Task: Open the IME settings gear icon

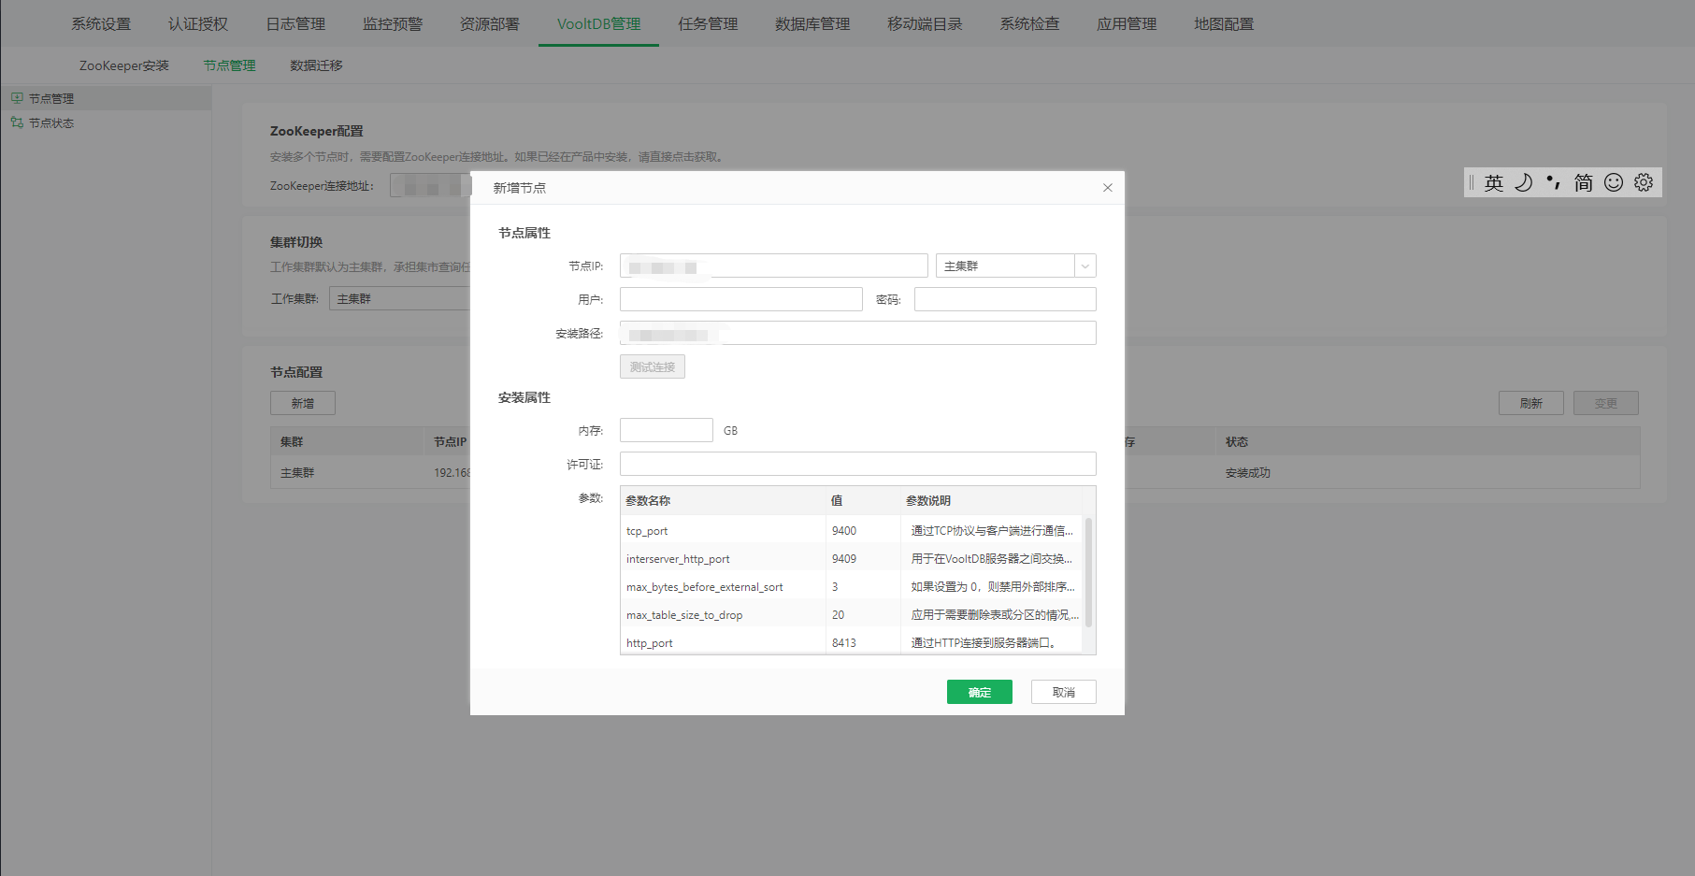Action: [x=1644, y=182]
